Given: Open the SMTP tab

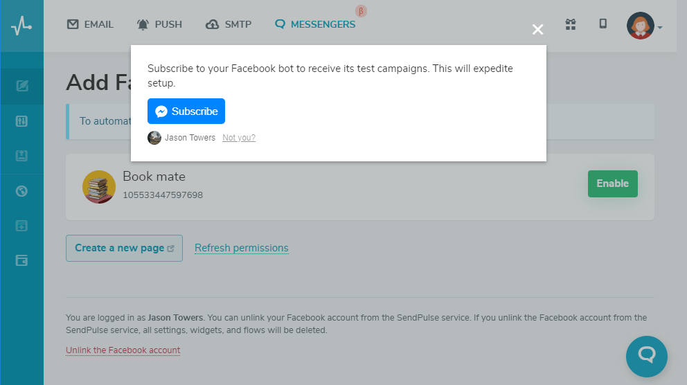Looking at the screenshot, I should tap(229, 24).
